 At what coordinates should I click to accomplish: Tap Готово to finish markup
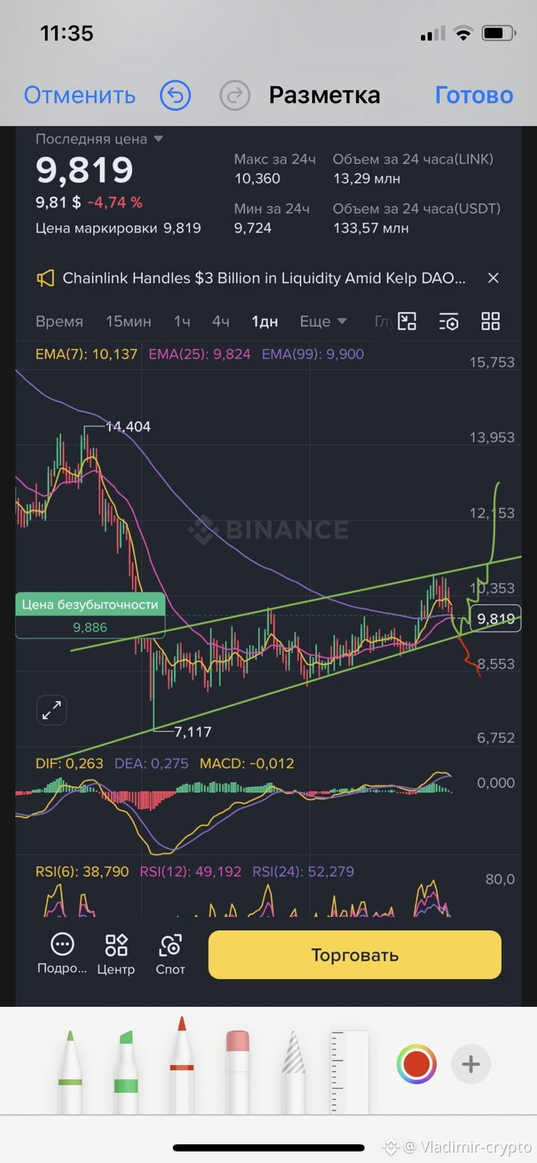[474, 95]
